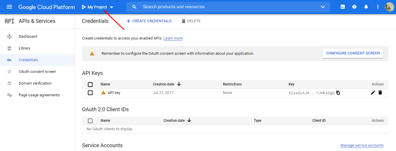Open the My Project selector dropdown

coord(98,7)
